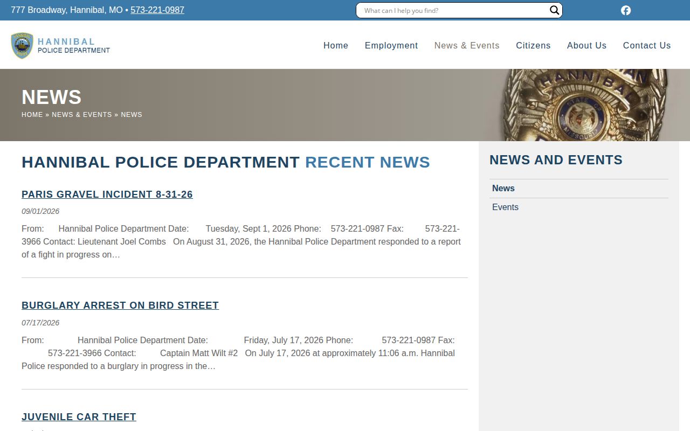Open the Facebook icon link
690x431 pixels.
click(x=626, y=10)
